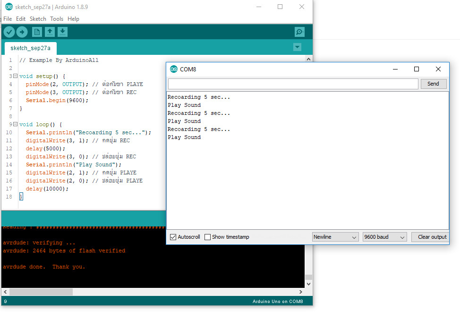Click the delay(10000) code line
Image resolution: width=460 pixels, height=312 pixels.
pos(47,189)
